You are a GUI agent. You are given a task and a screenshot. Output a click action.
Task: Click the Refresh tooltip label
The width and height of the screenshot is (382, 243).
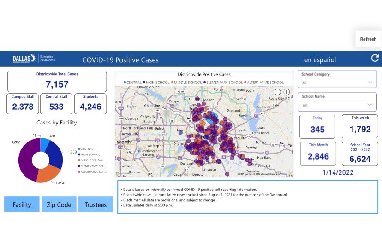pyautogui.click(x=368, y=39)
